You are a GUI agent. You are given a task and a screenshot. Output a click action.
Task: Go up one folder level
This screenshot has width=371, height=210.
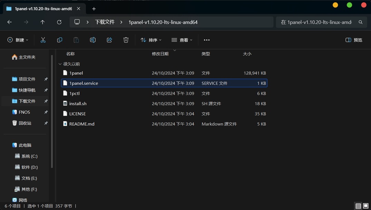click(42, 22)
